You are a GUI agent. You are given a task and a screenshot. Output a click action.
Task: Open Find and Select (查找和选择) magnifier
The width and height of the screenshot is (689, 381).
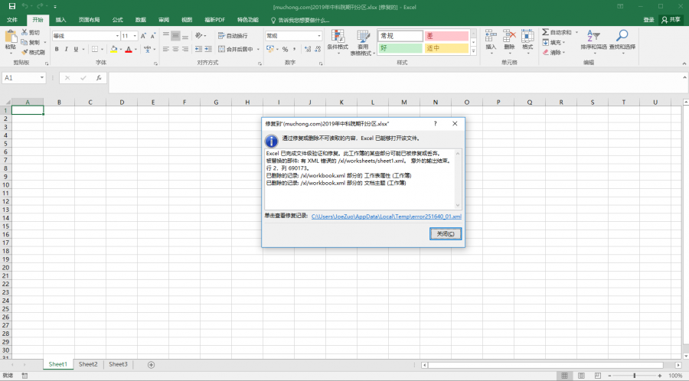(622, 38)
